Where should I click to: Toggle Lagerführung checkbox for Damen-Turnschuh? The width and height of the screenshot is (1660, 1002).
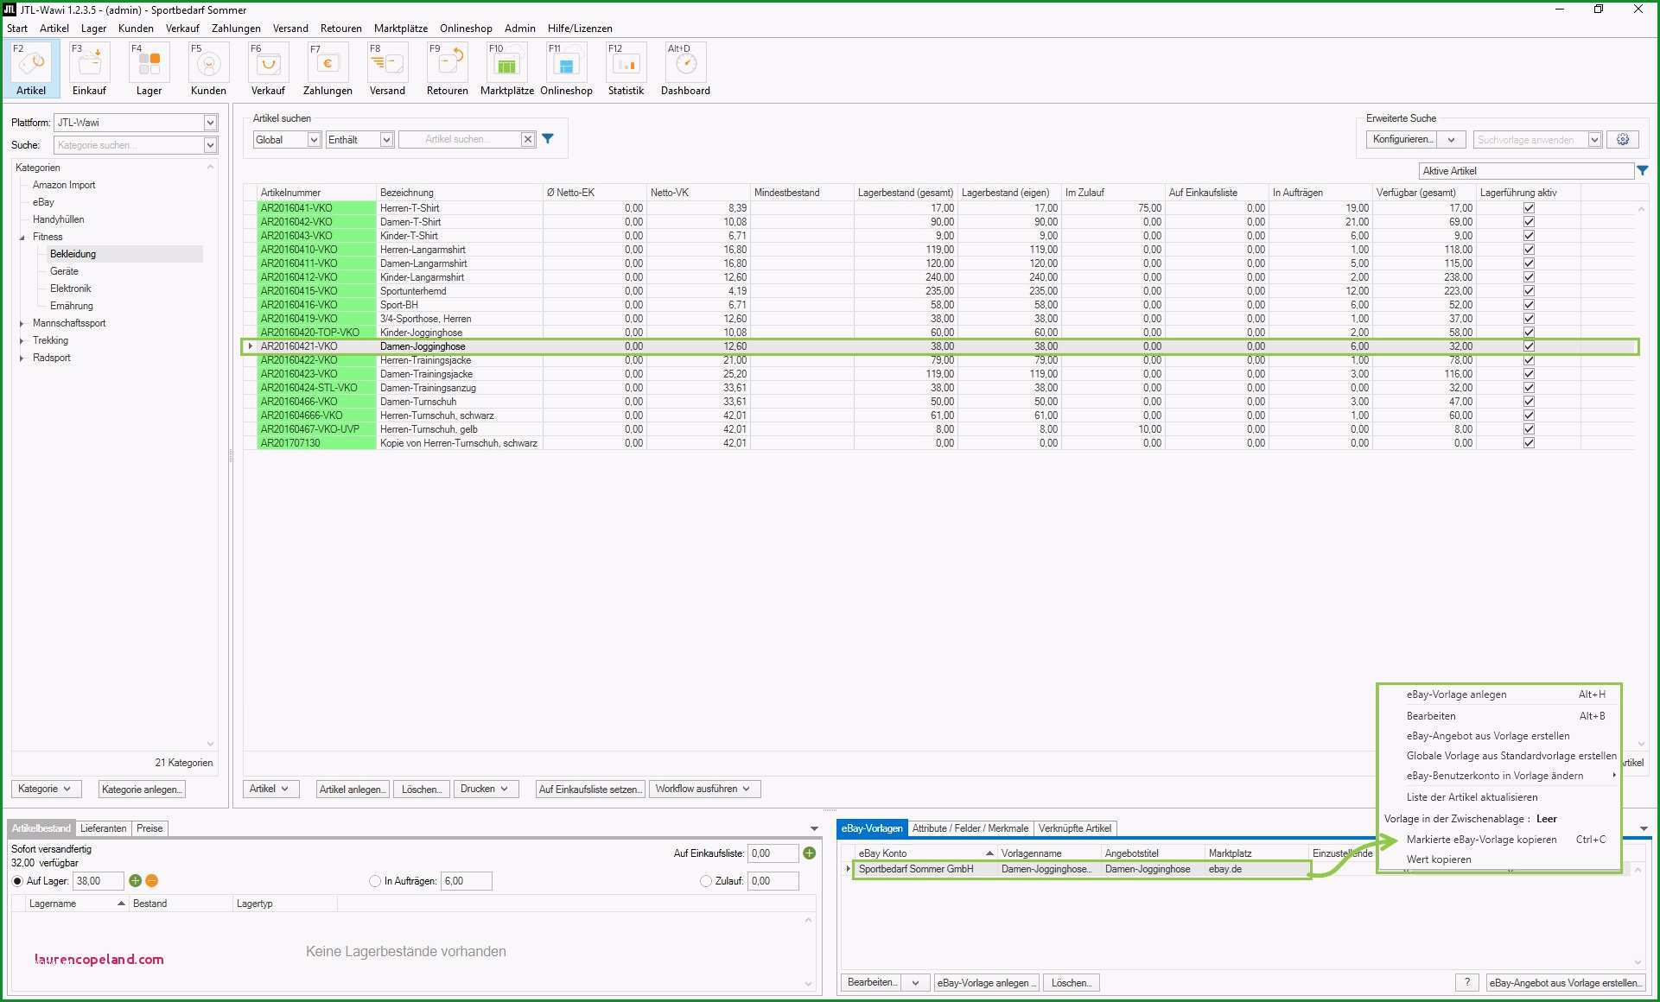1529,402
